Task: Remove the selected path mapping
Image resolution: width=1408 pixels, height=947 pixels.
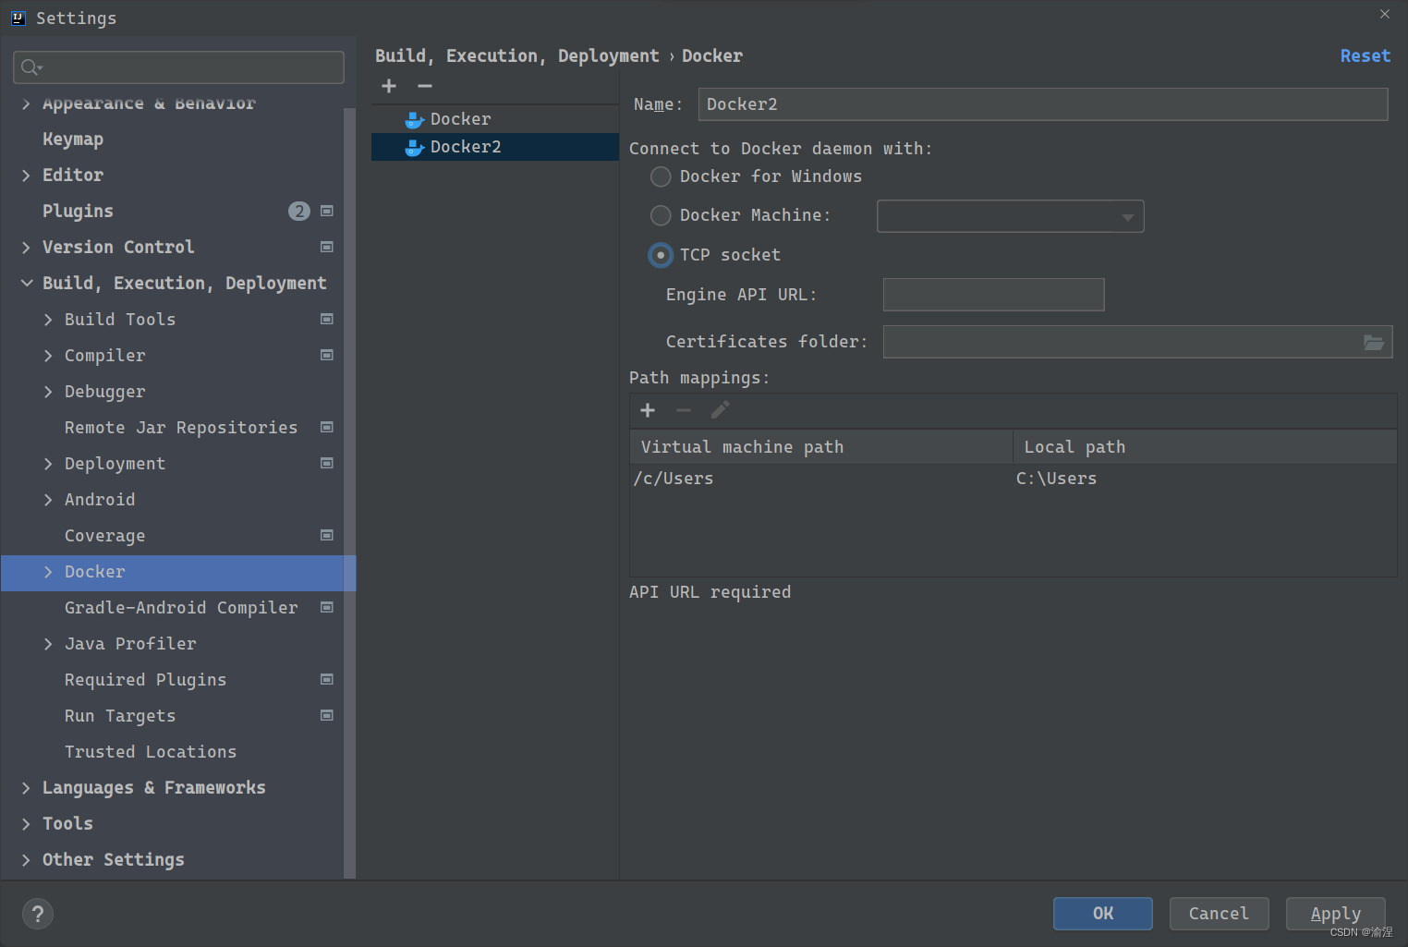Action: coord(684,410)
